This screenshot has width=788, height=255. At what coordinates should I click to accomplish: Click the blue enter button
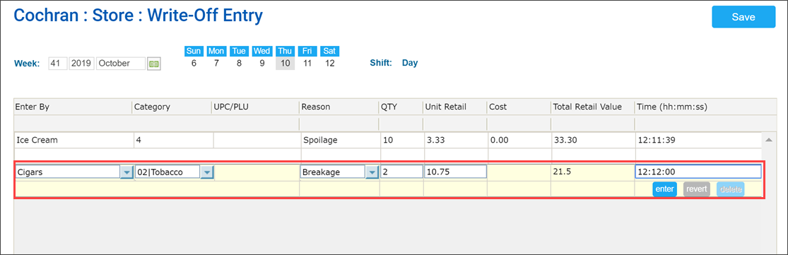[665, 189]
